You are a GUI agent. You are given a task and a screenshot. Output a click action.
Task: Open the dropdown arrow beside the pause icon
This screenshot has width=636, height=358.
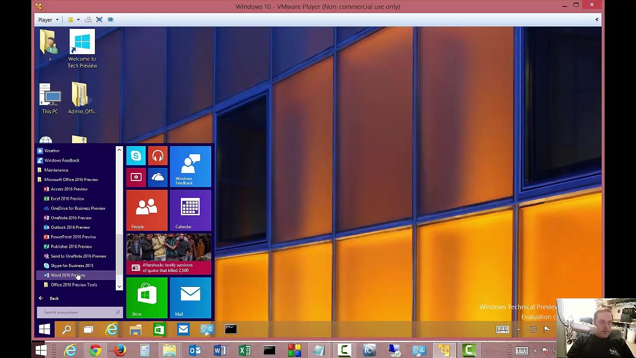78,20
